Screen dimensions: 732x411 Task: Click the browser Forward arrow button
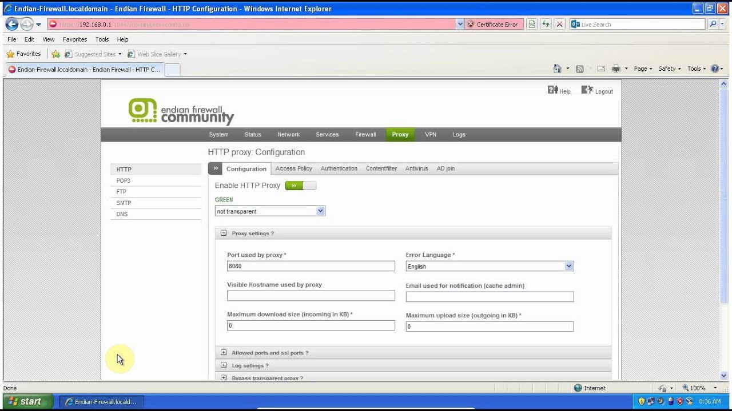(26, 24)
